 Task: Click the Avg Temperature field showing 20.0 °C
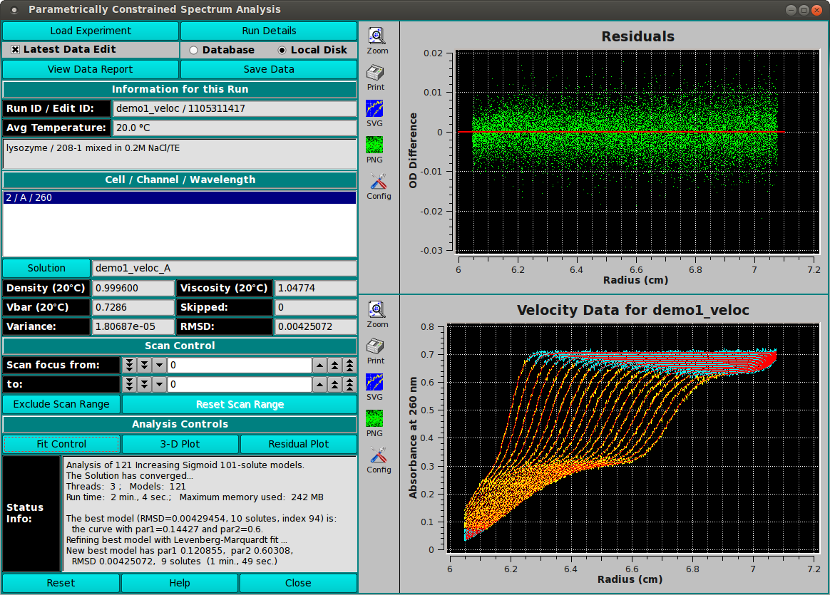(x=235, y=128)
